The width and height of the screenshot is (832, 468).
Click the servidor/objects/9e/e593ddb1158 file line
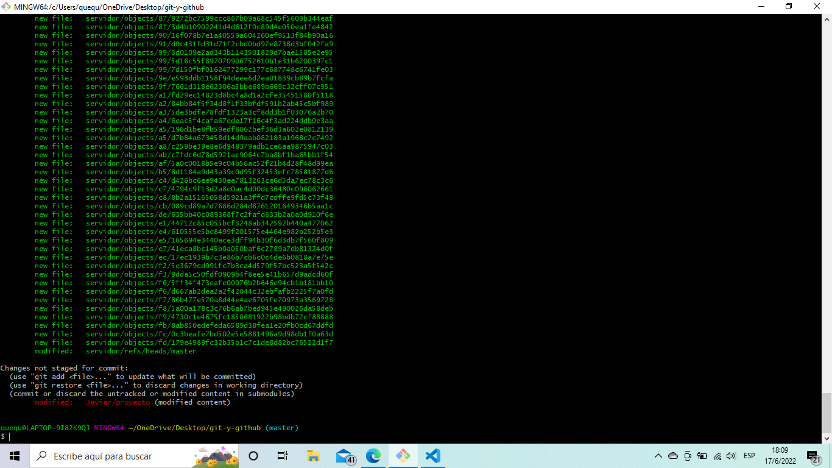[184, 78]
